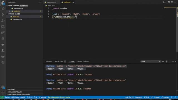Switch to the DEBUG CONSOLE tab
Screen dimensions: 178x100
pos(83,61)
